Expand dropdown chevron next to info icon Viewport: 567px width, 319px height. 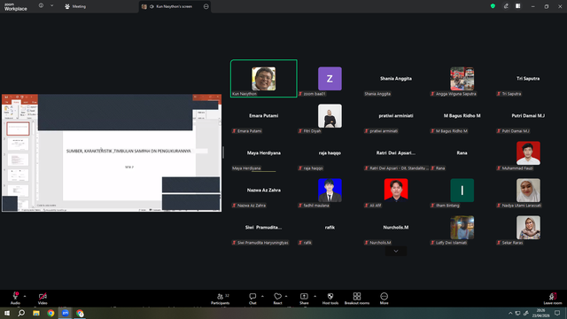[x=51, y=5]
